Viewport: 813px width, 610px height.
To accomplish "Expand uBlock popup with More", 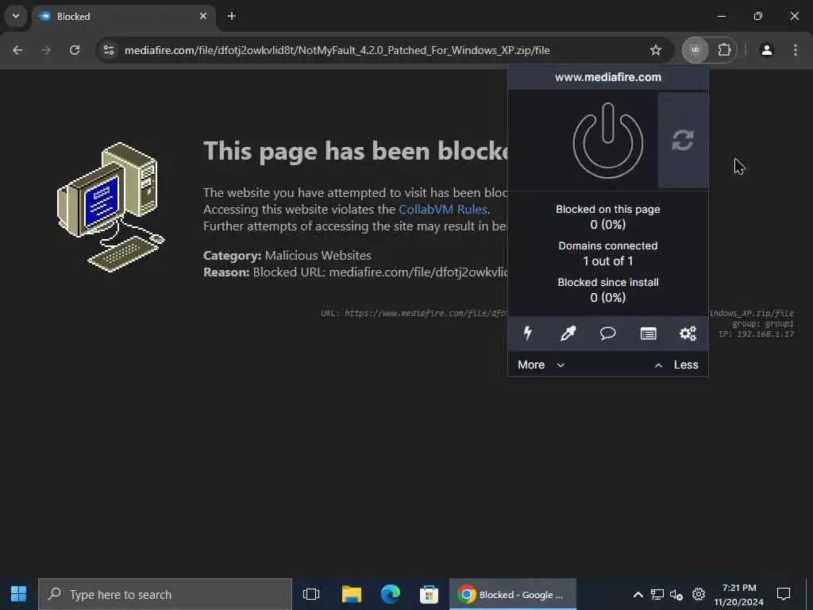I will (x=541, y=365).
